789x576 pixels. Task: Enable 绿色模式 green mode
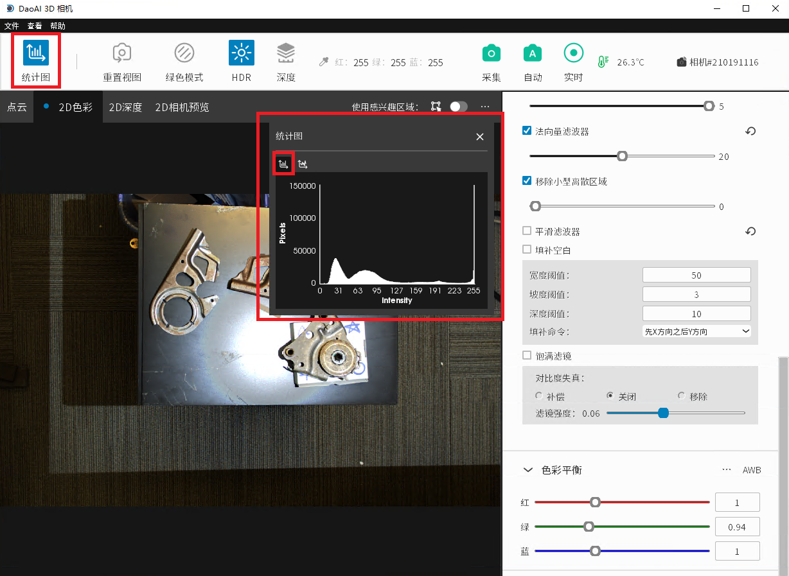184,53
